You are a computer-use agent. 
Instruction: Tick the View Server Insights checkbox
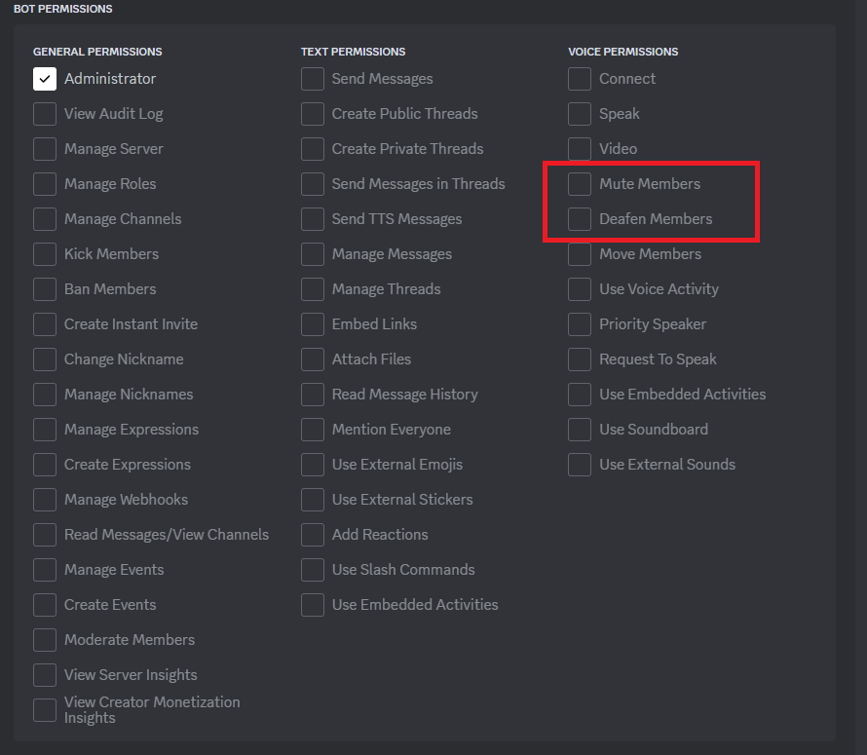tap(45, 675)
